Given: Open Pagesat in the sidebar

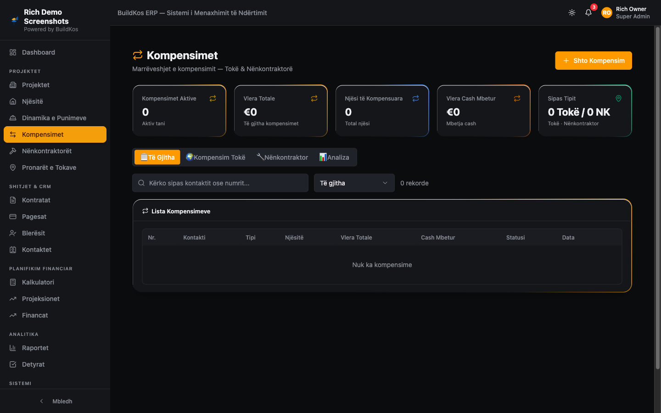Looking at the screenshot, I should point(55,217).
